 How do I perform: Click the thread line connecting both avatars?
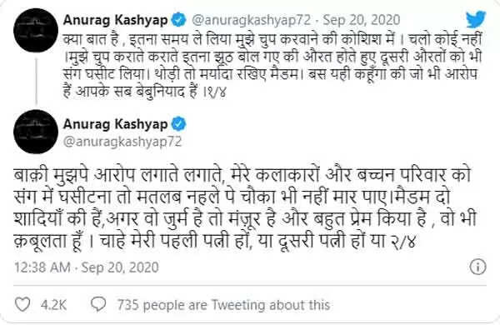click(36, 82)
